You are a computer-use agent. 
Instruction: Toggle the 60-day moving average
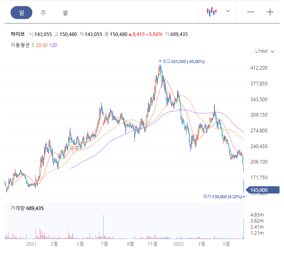(45, 45)
